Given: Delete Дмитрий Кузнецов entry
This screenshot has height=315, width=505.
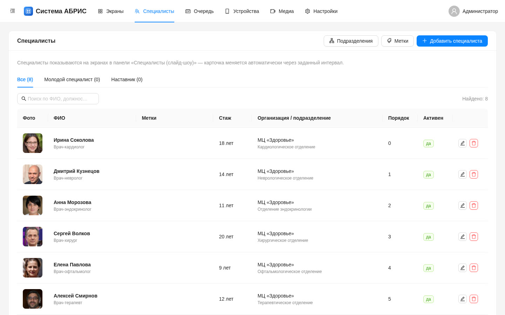Looking at the screenshot, I should pyautogui.click(x=474, y=174).
